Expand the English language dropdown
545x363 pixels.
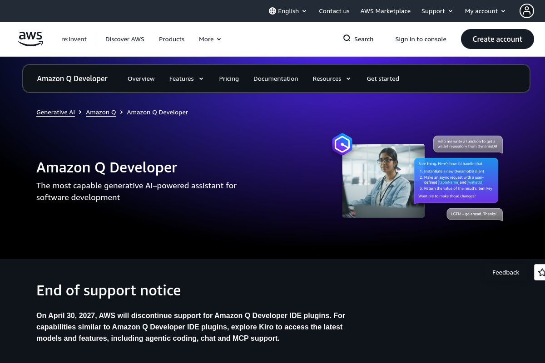coord(288,11)
